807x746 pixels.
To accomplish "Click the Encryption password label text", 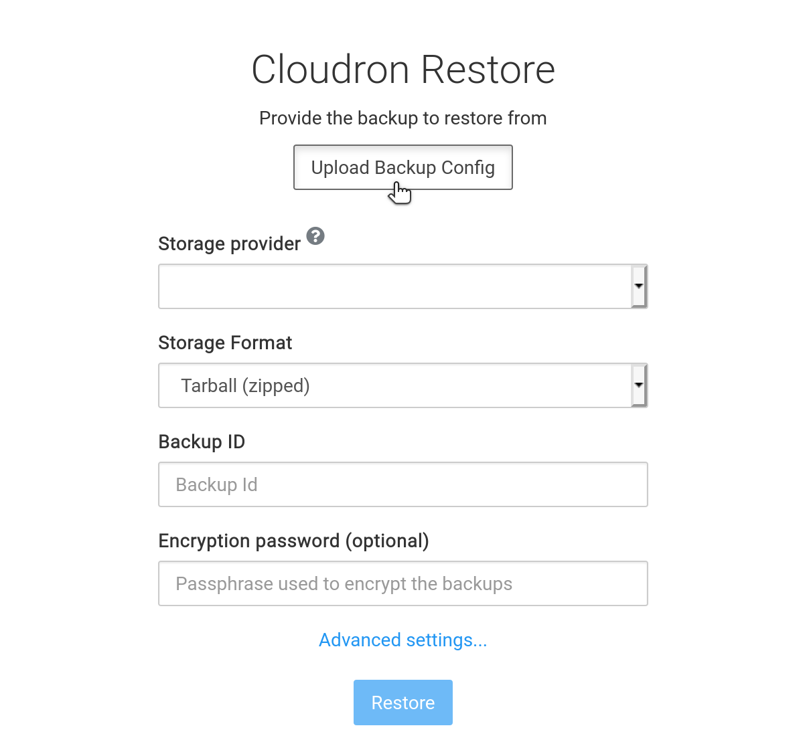I will pyautogui.click(x=249, y=541).
